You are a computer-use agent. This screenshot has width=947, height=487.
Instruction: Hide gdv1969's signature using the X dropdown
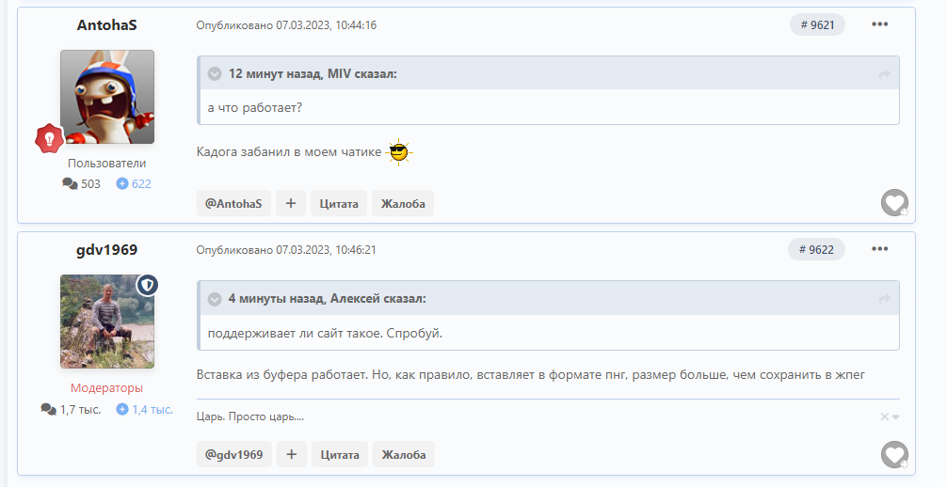click(x=890, y=416)
